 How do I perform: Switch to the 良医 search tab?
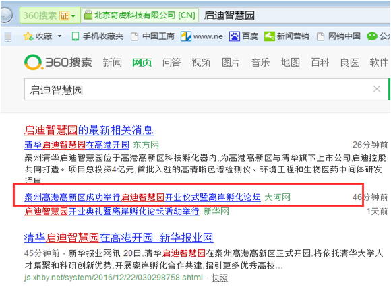[x=350, y=62]
